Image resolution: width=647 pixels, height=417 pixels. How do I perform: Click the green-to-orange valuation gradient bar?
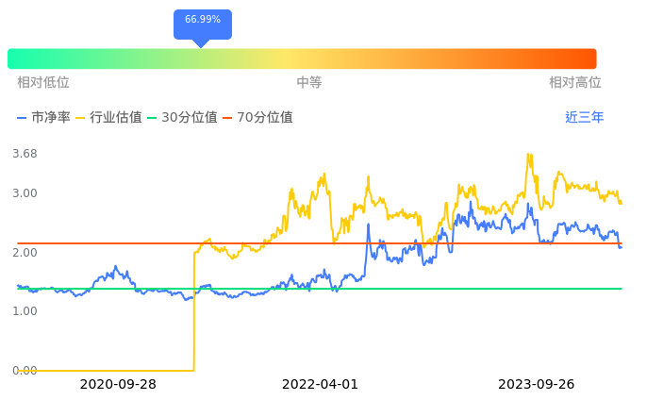(x=302, y=58)
